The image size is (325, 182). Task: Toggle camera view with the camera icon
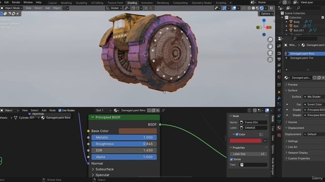(x=270, y=53)
